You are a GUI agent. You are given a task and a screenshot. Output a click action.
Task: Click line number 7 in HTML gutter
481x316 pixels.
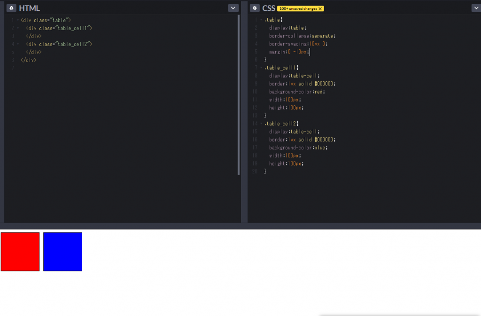pos(13,68)
